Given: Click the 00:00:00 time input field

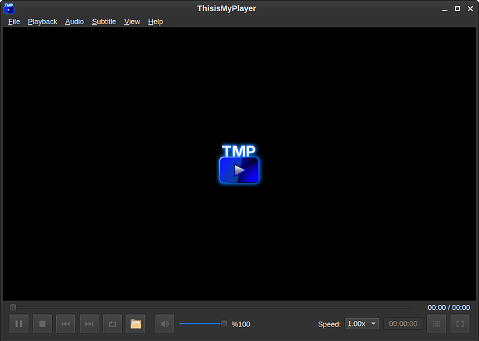Looking at the screenshot, I should (403, 324).
